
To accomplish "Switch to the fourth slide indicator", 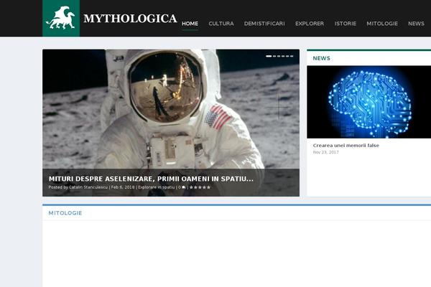I will 283,56.
